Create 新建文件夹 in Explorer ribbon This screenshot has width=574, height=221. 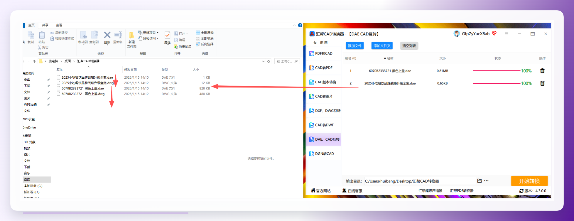(131, 40)
